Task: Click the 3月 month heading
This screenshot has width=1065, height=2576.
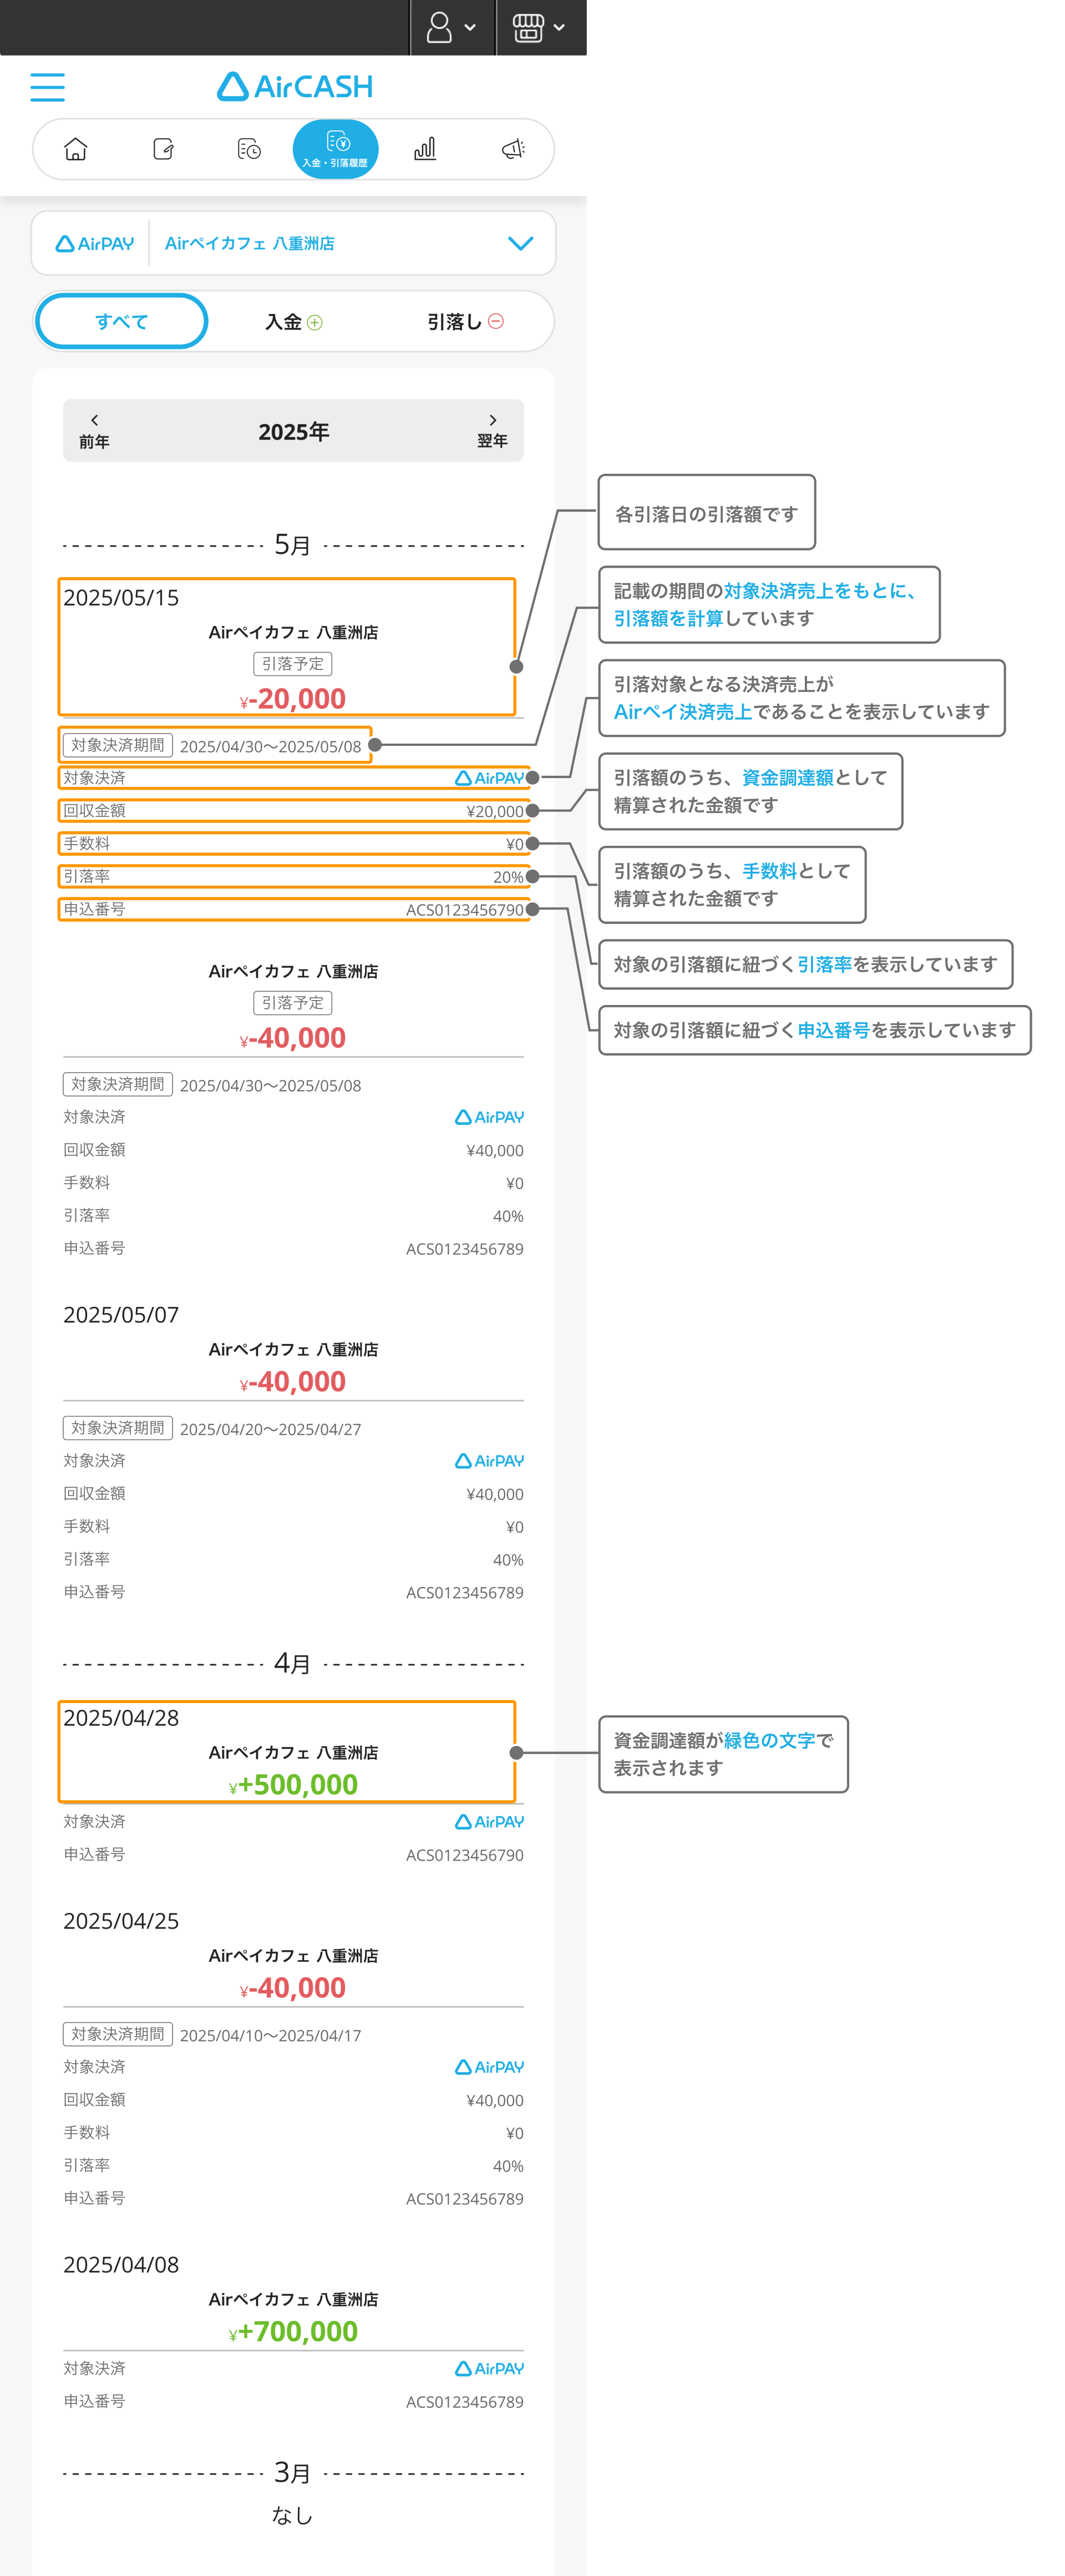Action: tap(293, 2472)
